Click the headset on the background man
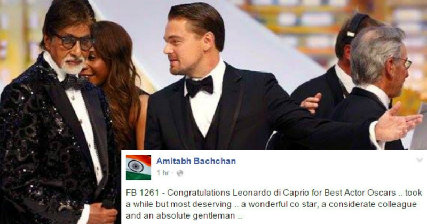The height and width of the screenshot is (224, 427). pyautogui.click(x=353, y=27)
